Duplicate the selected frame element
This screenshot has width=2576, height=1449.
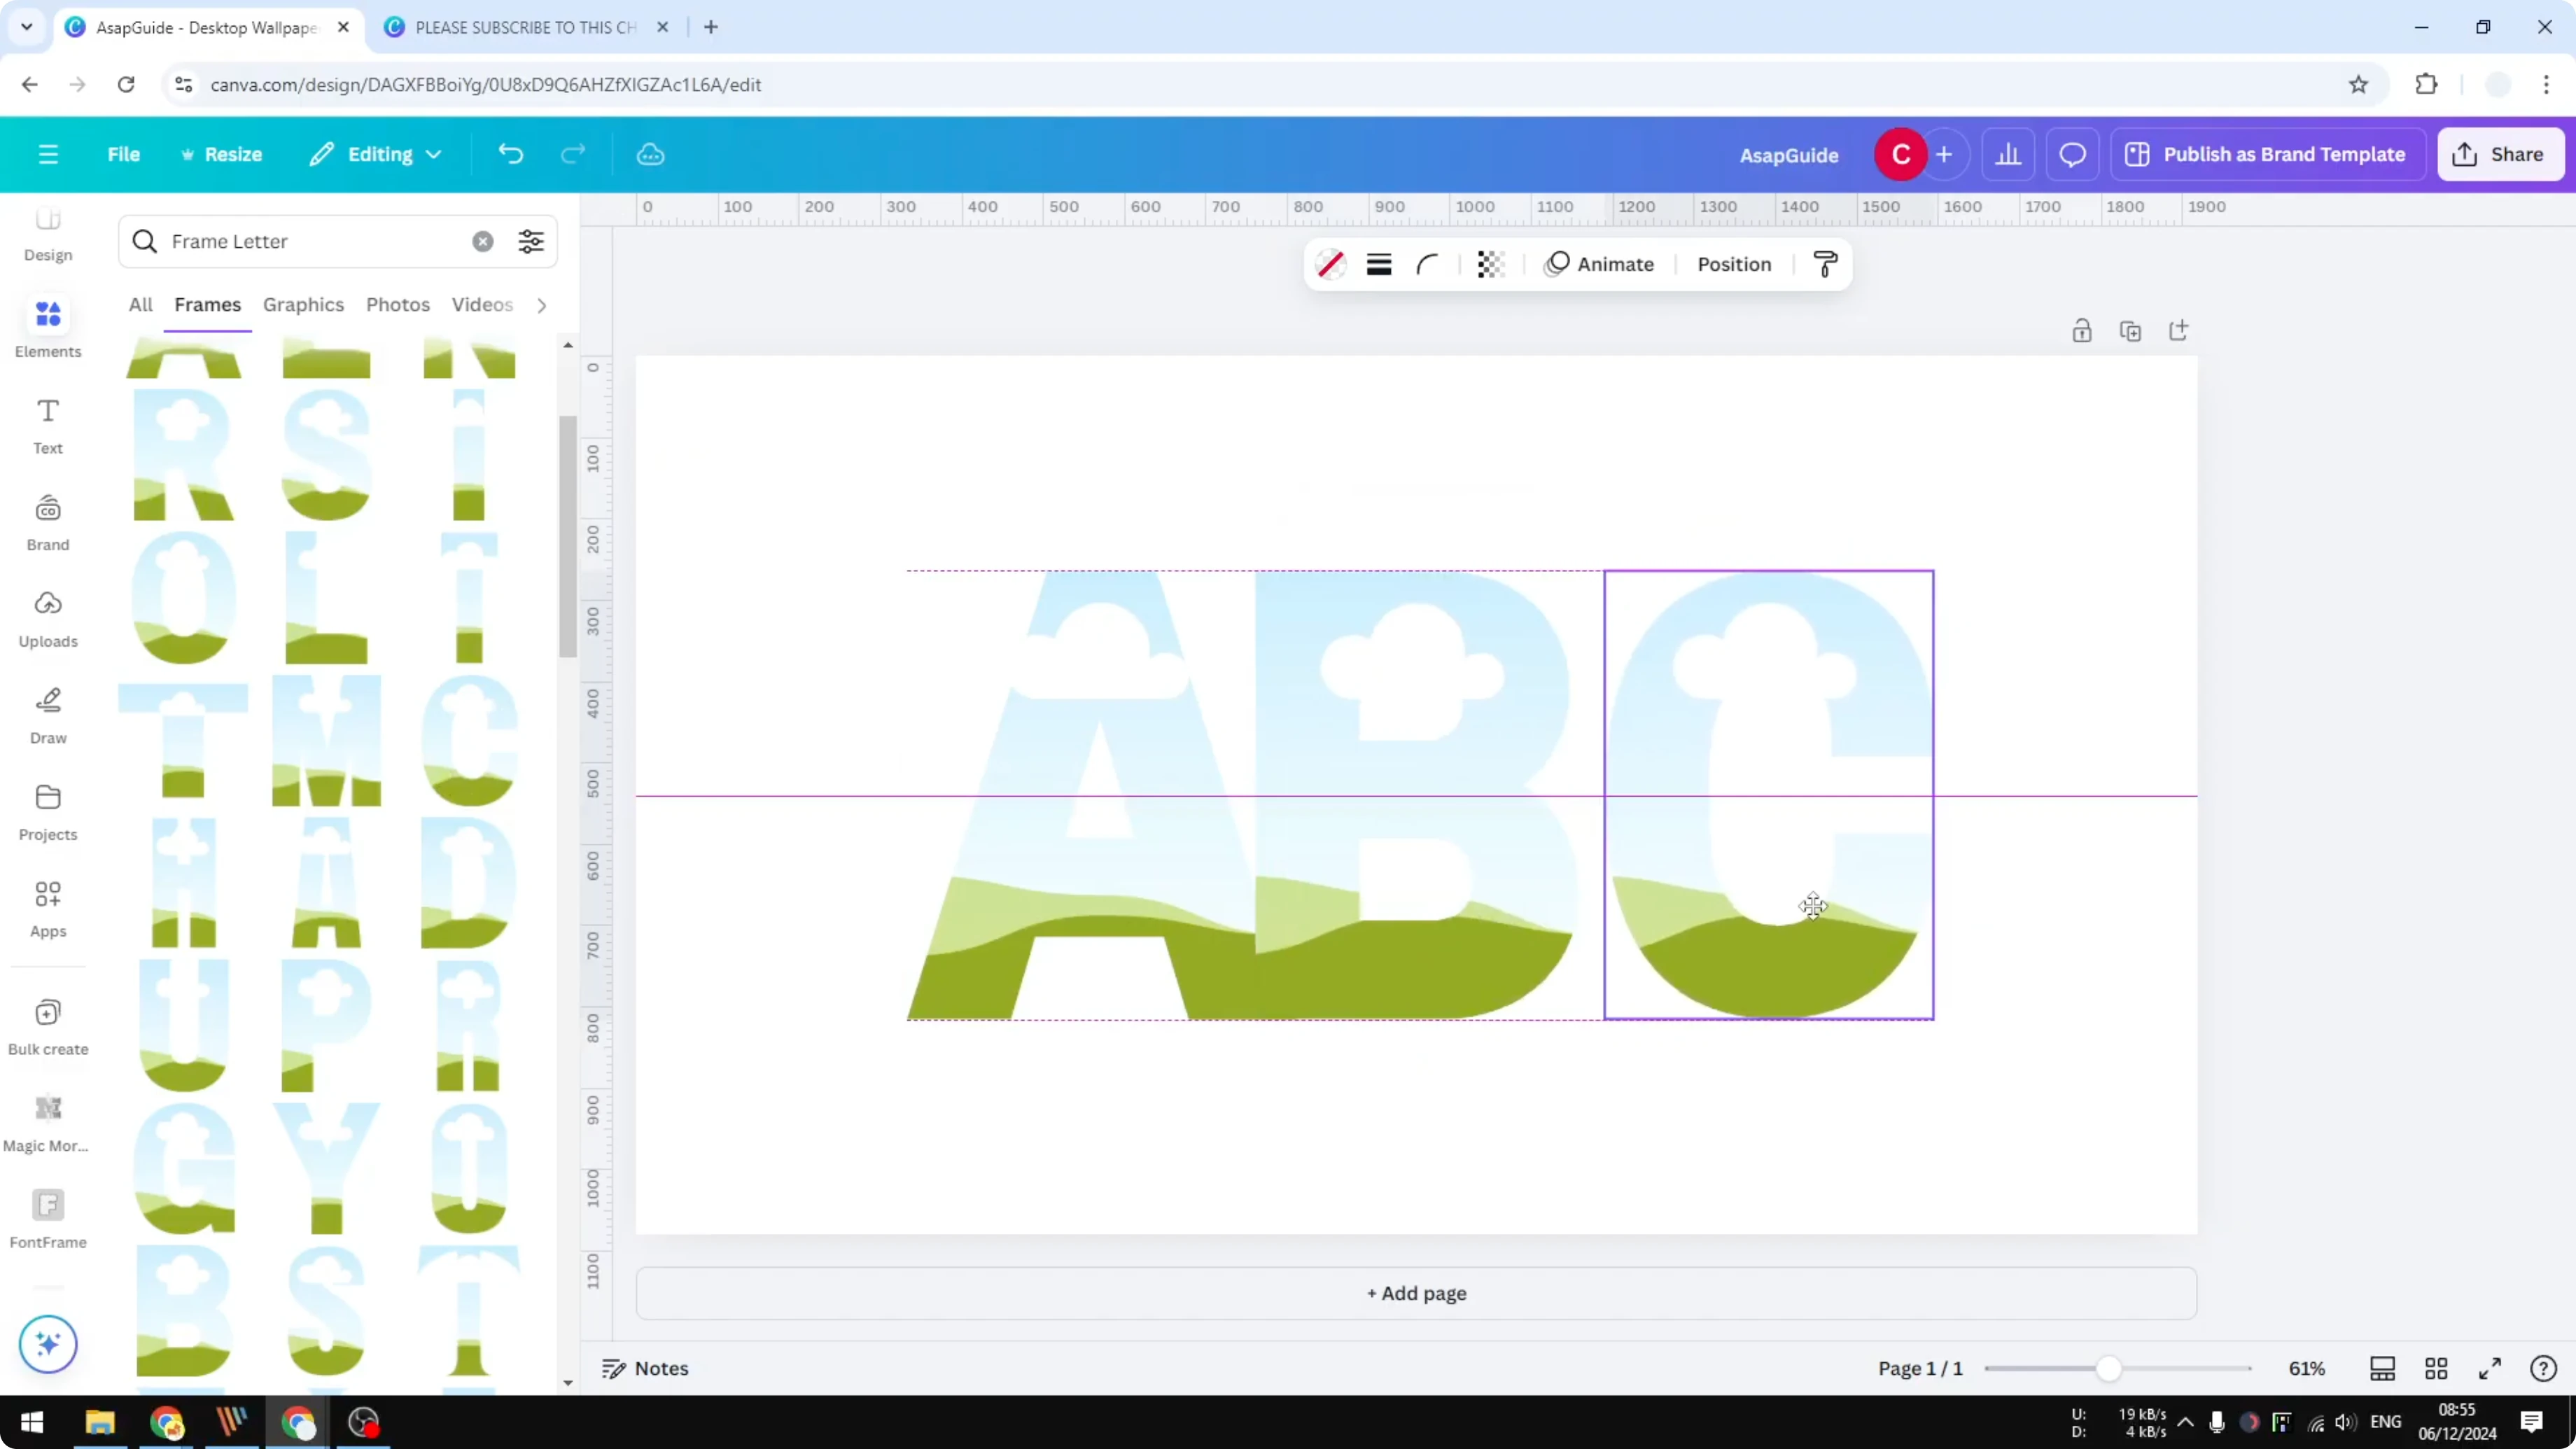pos(2131,330)
